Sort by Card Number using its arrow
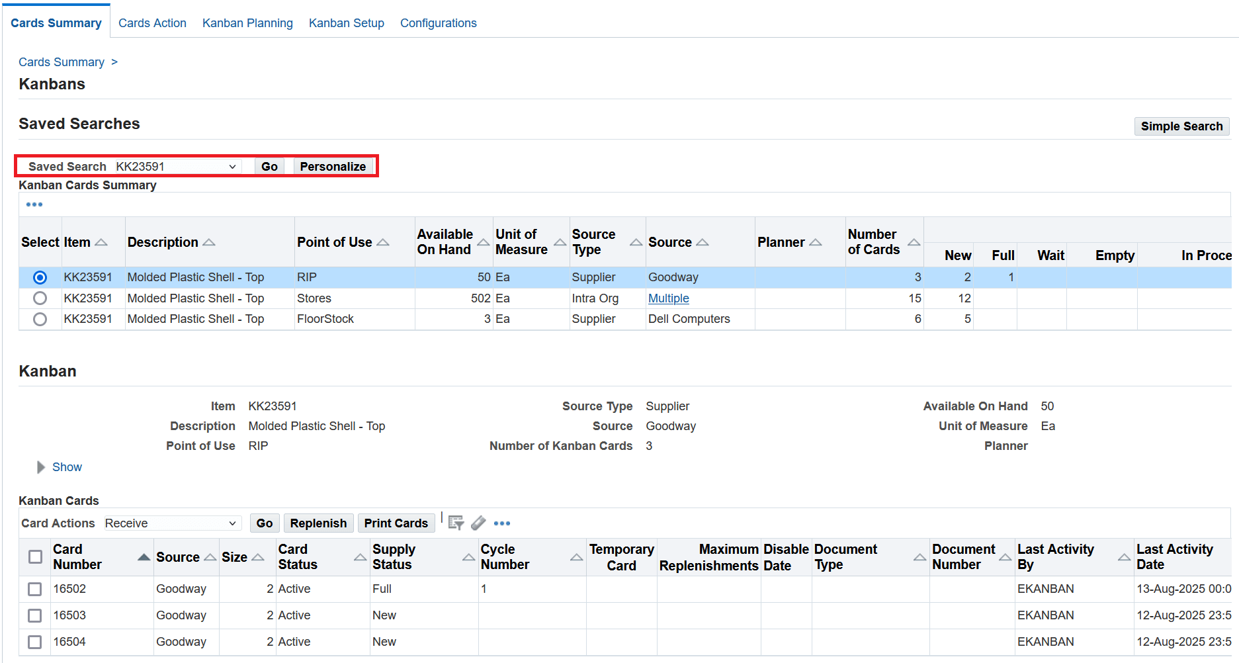 click(x=144, y=557)
